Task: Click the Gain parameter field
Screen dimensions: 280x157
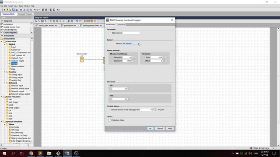Action: point(157,57)
